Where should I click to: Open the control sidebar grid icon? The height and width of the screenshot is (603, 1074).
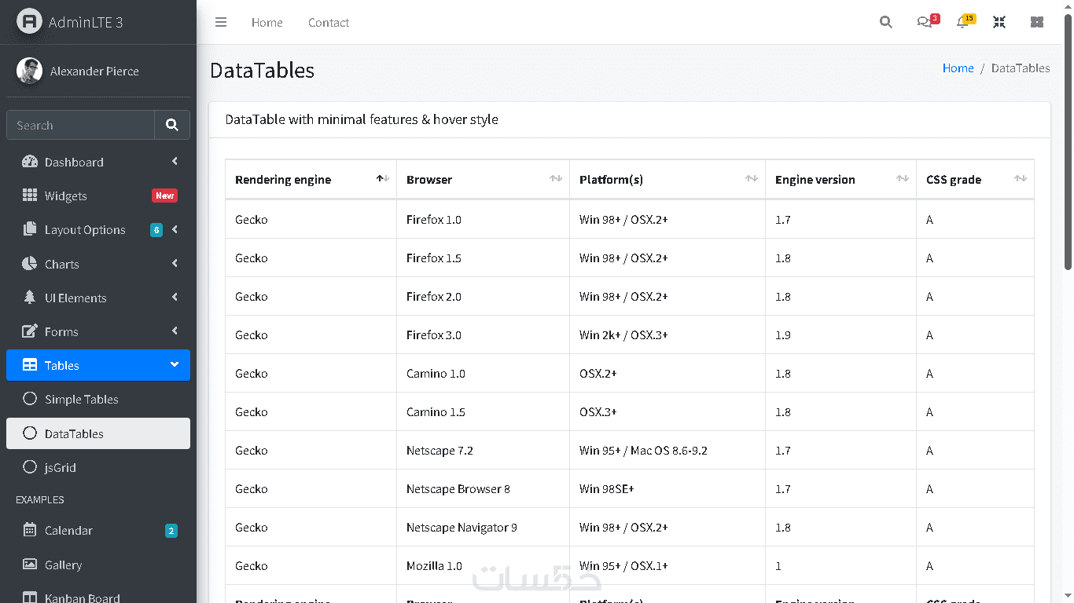click(1037, 23)
